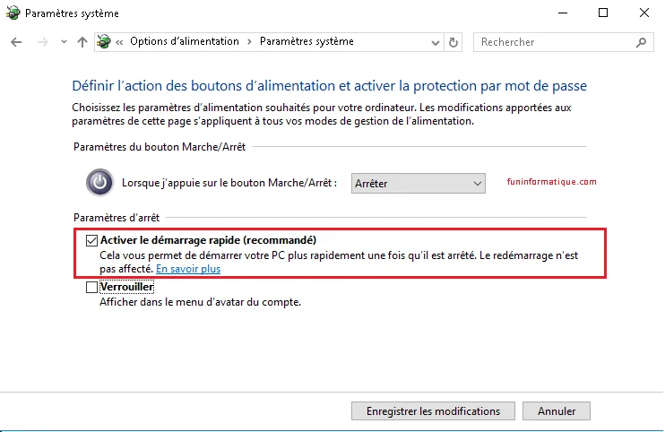Focus the Rechercher search field

click(x=551, y=42)
